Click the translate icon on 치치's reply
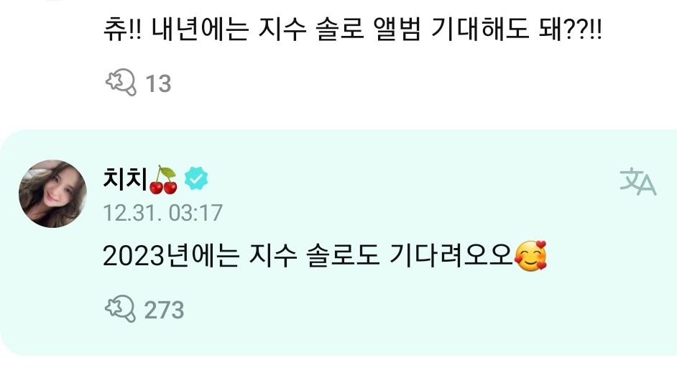Screen dimensions: 677x381 click(637, 181)
